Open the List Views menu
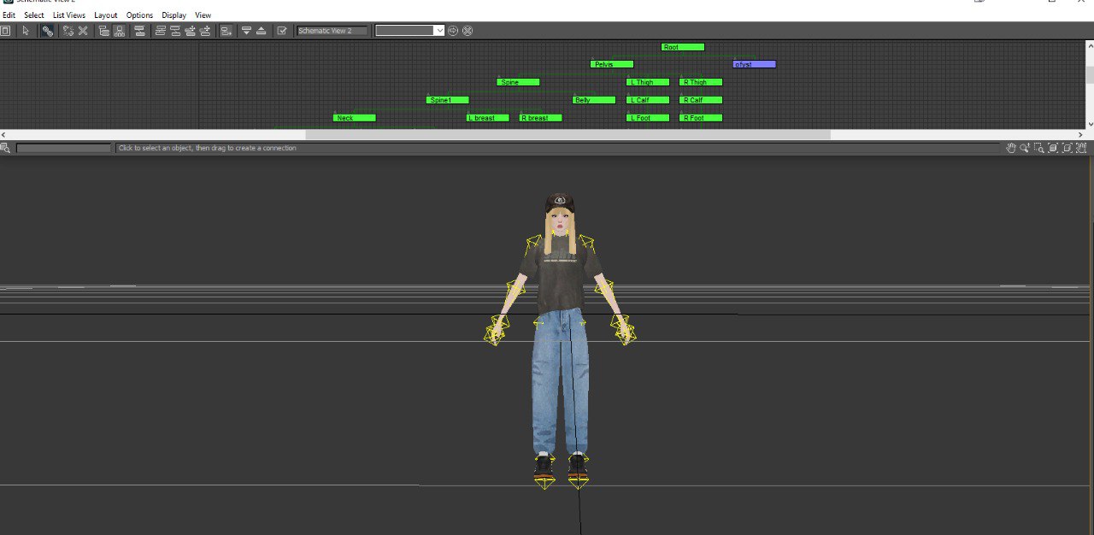Viewport: 1094px width, 535px height. tap(69, 15)
